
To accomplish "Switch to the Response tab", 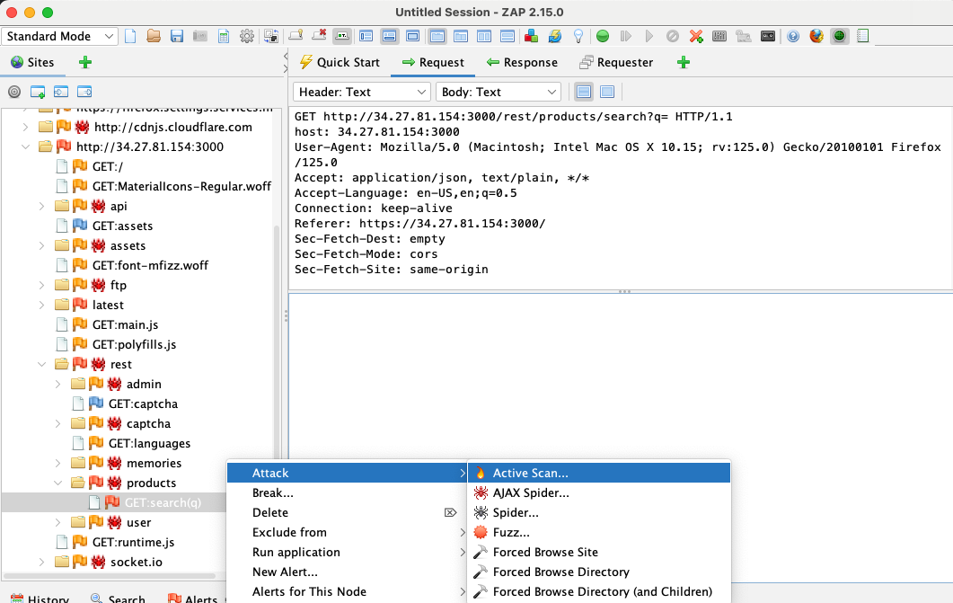I will 522,63.
